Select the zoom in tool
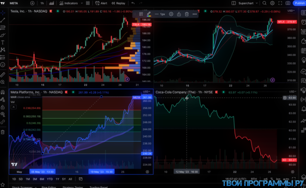This screenshot has width=306, height=188. 3,82
